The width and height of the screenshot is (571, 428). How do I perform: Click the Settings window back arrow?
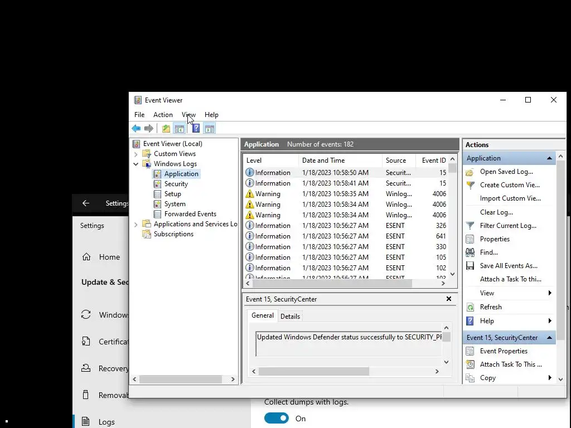(85, 203)
